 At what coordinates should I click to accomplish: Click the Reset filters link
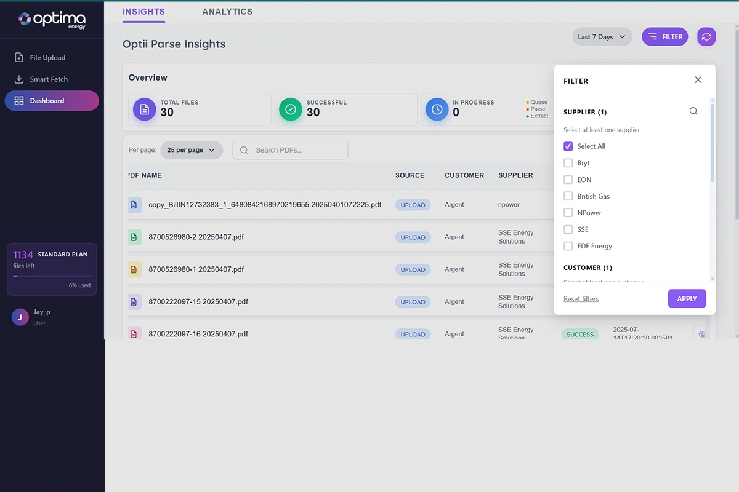tap(581, 299)
